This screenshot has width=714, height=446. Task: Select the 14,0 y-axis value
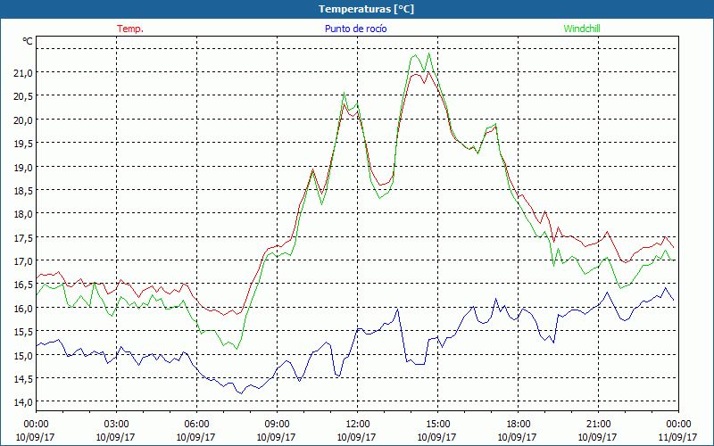pos(24,402)
